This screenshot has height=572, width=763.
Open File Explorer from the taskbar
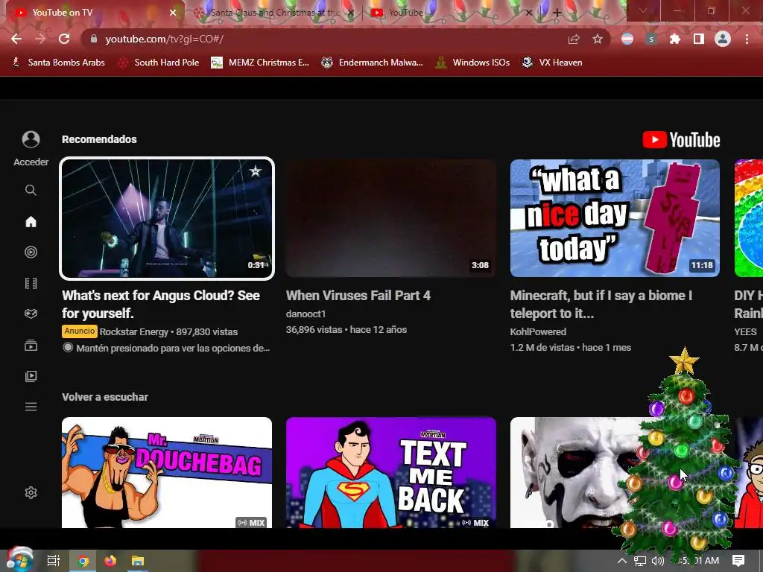pos(138,561)
